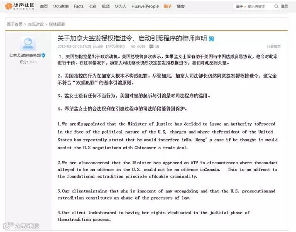Open the 首页 nav item
The image size is (296, 232).
pyautogui.click(x=44, y=6)
